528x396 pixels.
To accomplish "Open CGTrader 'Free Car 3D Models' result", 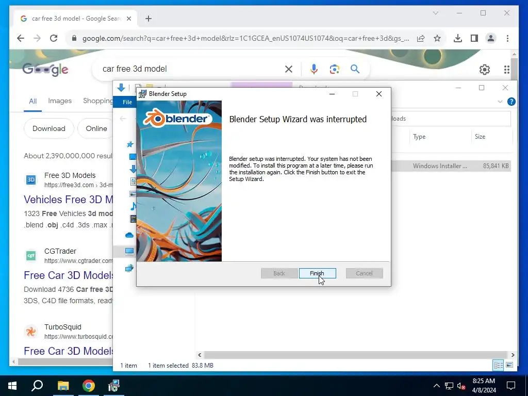I will click(69, 275).
